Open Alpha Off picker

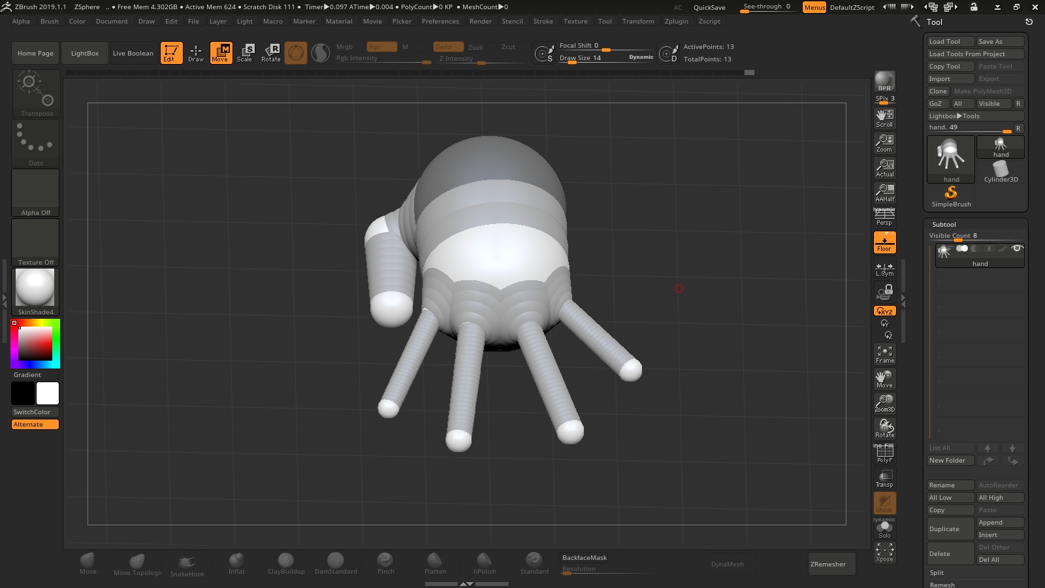[x=36, y=193]
